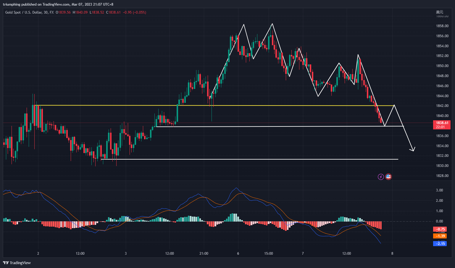Click the day 7 time axis label
This screenshot has height=268, width=455.
(303, 254)
